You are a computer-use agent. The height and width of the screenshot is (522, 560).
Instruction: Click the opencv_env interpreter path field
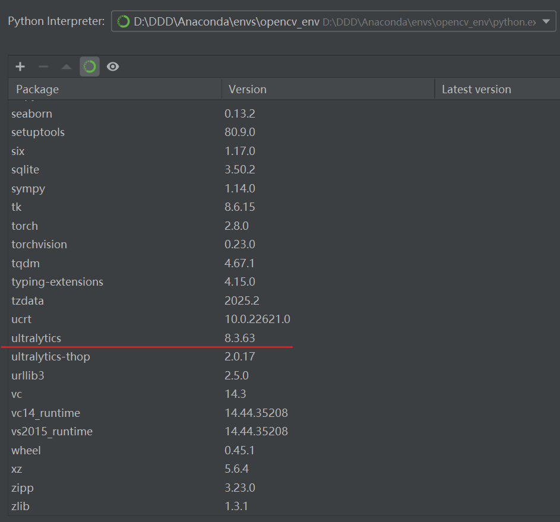[334, 21]
